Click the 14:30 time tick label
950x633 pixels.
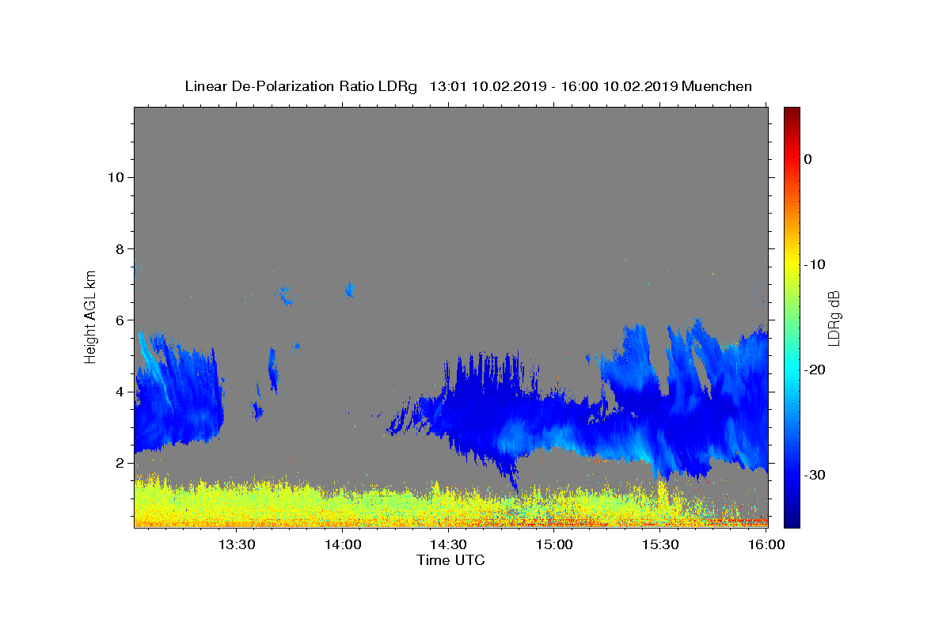448,544
